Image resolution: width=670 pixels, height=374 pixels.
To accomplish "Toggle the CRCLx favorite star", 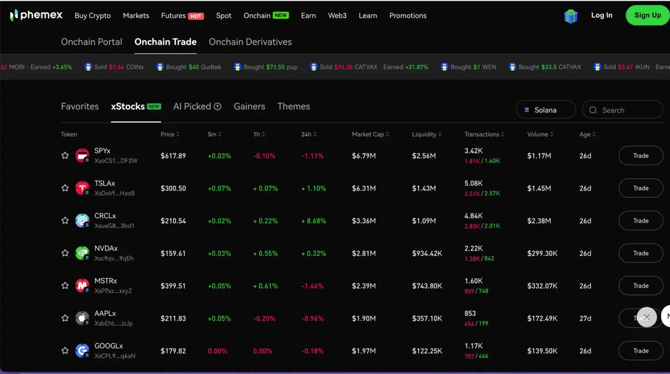I will 65,220.
